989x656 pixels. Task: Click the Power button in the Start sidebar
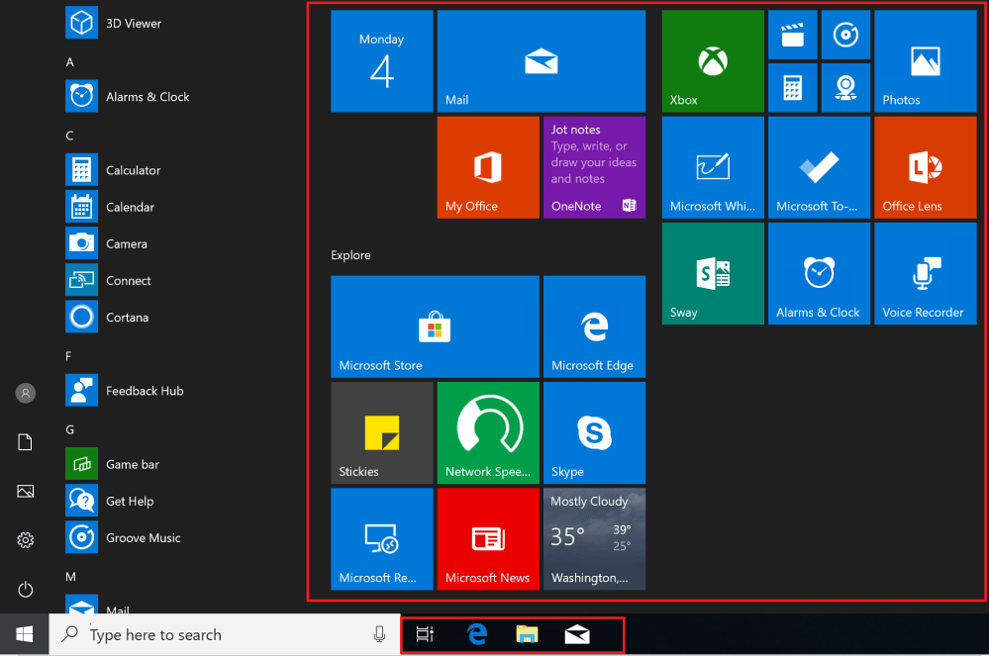tap(26, 590)
